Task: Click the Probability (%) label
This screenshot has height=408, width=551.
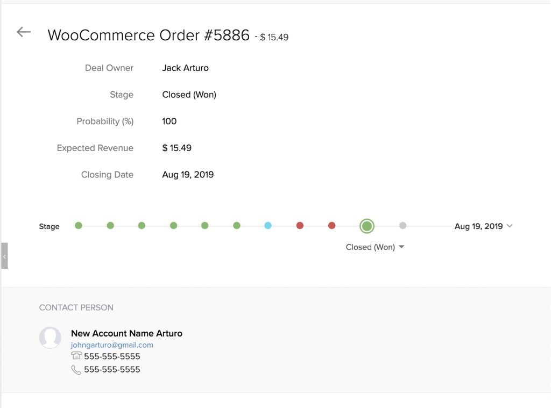Action: point(105,121)
